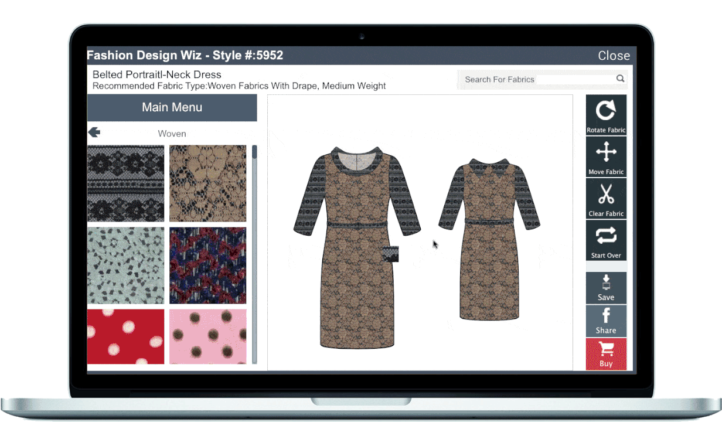The width and height of the screenshot is (722, 422).
Task: Click the fabric list scrollbar
Action: [254, 254]
